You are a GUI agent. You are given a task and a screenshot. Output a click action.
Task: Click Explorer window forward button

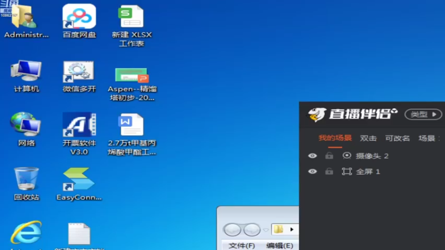[252, 229]
